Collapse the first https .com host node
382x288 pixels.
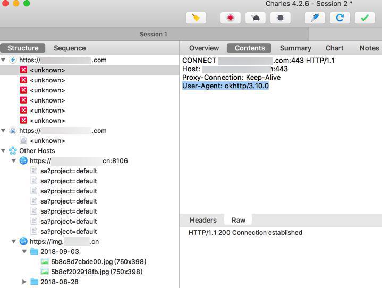coord(3,60)
